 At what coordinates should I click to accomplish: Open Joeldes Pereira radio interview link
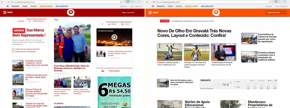coord(120,54)
